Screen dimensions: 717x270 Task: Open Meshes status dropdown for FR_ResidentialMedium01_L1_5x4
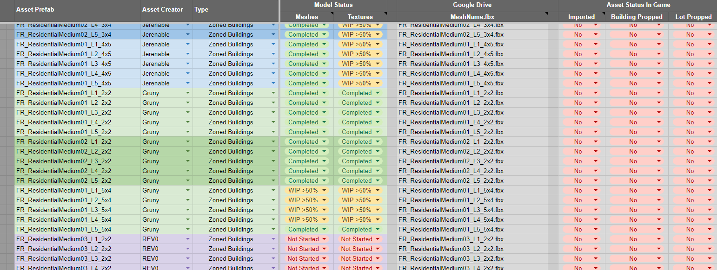[x=324, y=191]
